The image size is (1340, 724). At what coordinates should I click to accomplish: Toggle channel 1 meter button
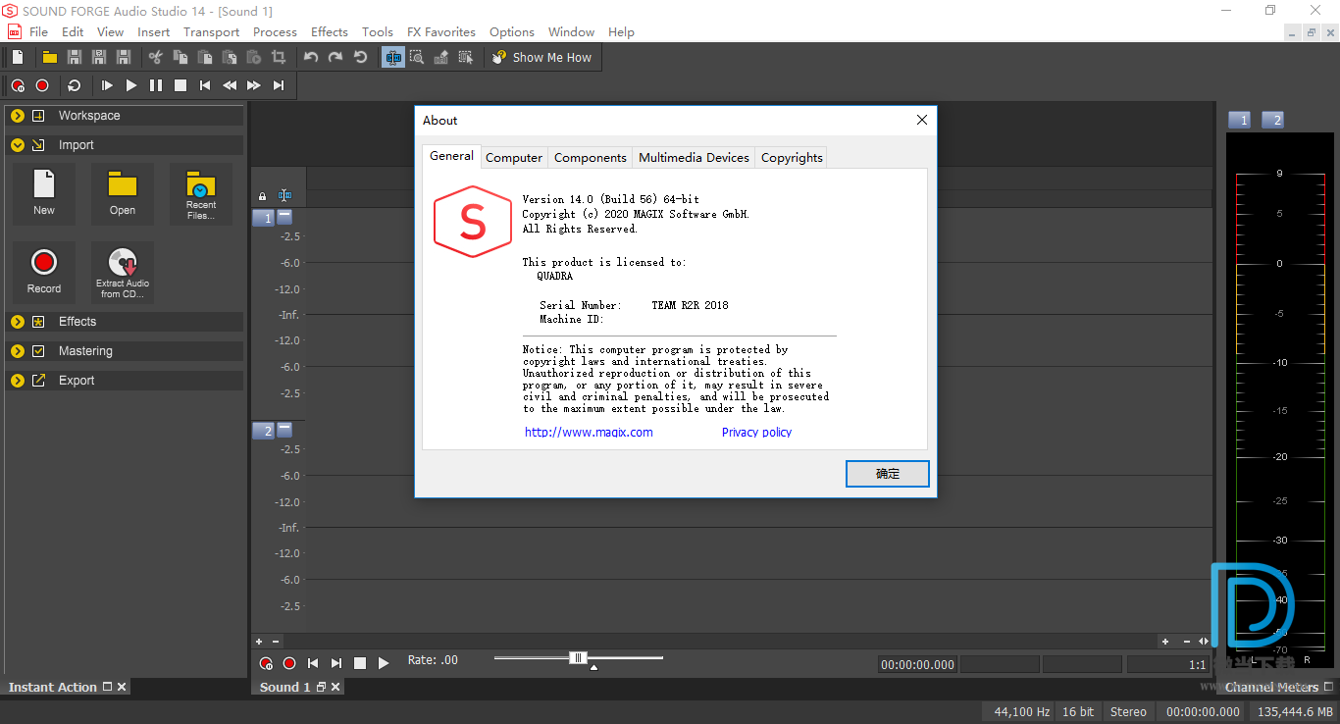[x=1240, y=120]
